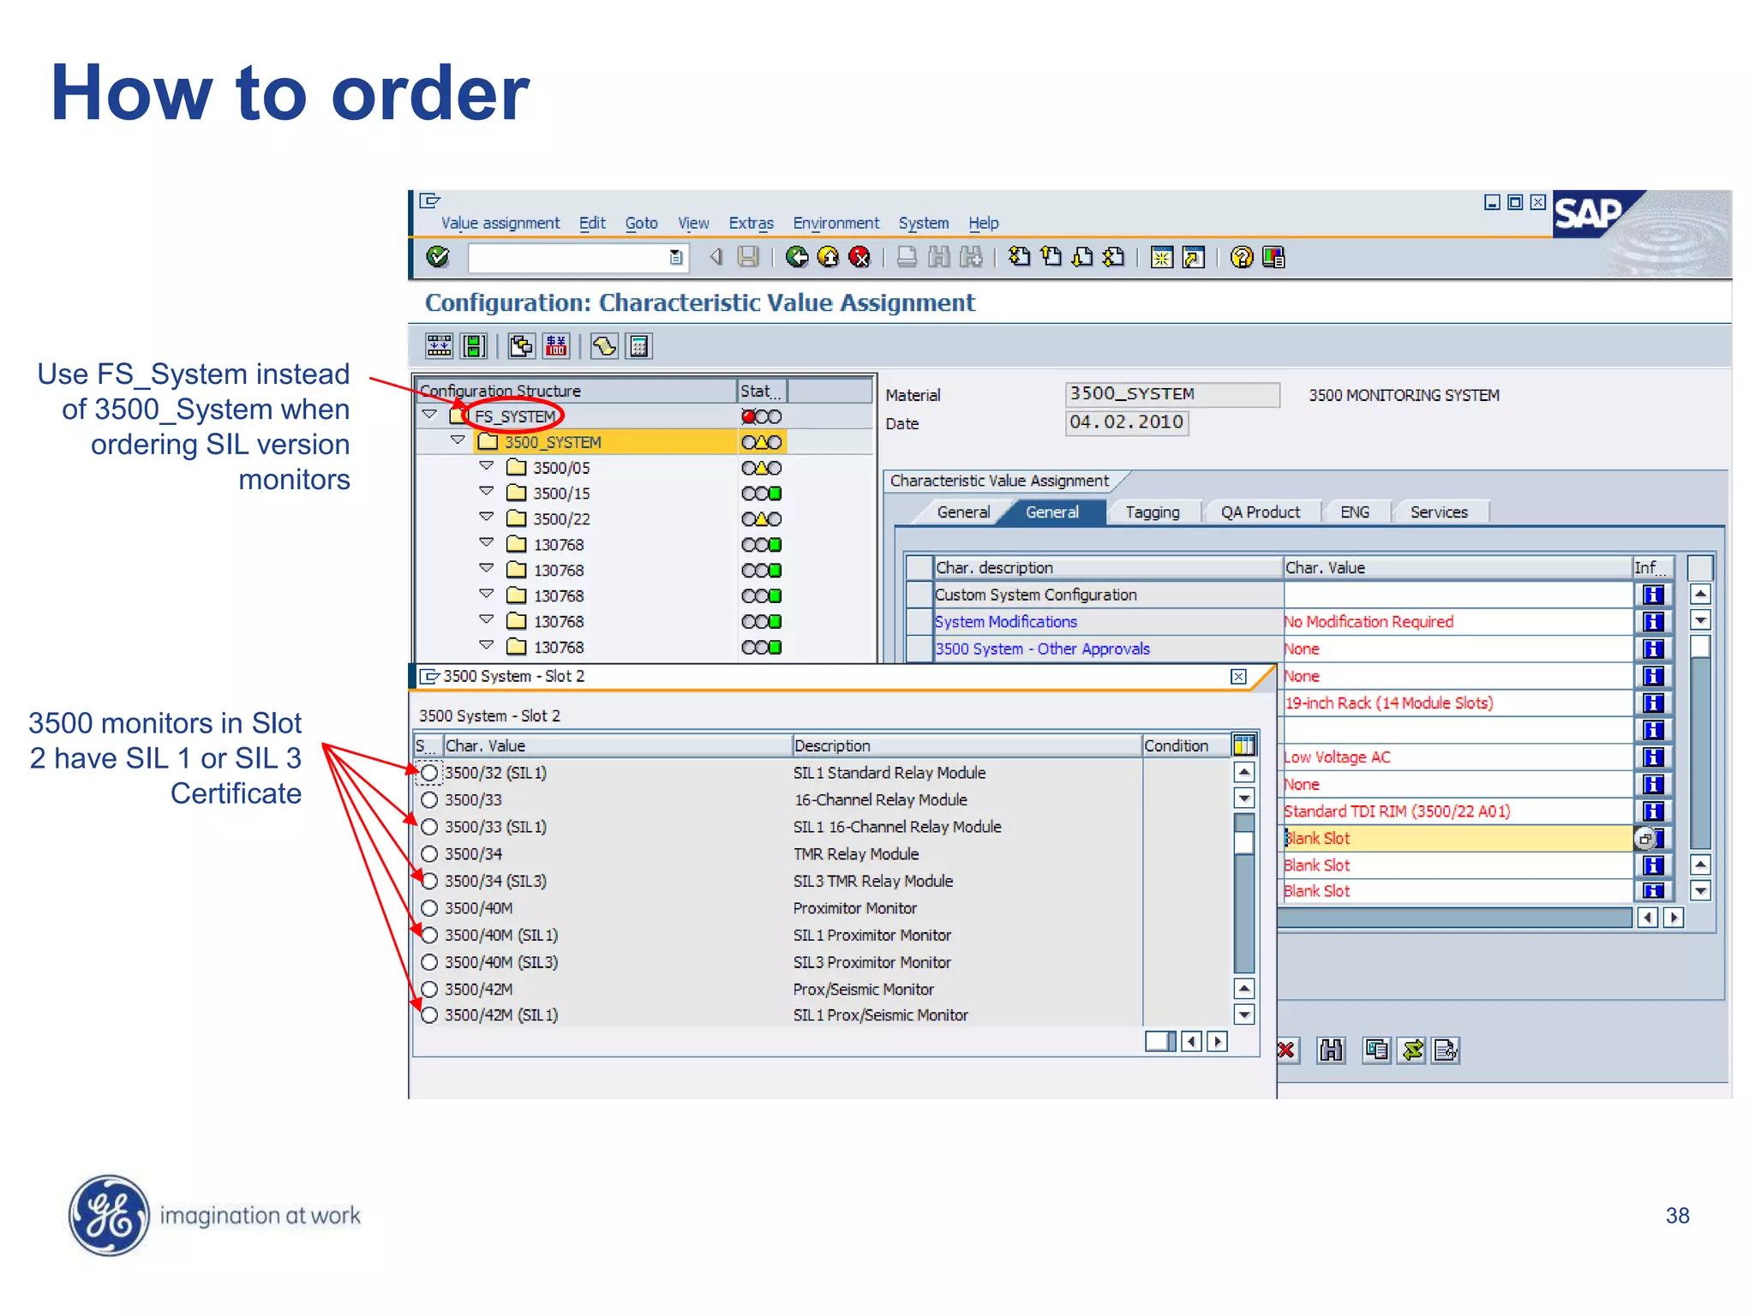
Task: Select the 3500/40M radio button
Action: [429, 908]
